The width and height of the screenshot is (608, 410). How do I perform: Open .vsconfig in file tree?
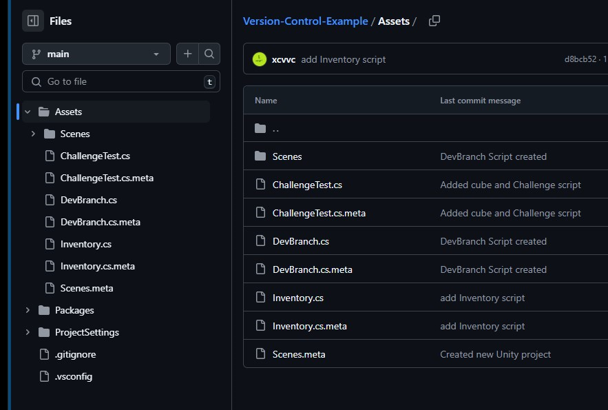coord(73,377)
